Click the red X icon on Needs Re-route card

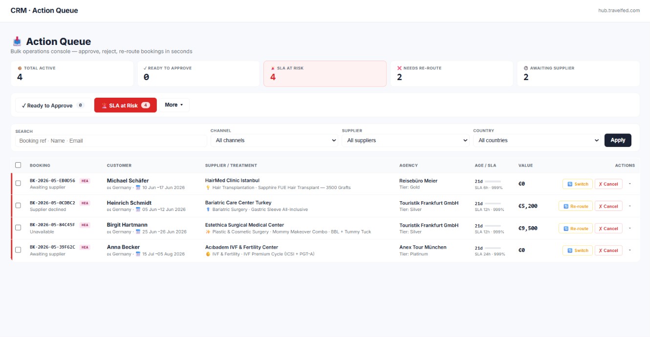pyautogui.click(x=399, y=68)
